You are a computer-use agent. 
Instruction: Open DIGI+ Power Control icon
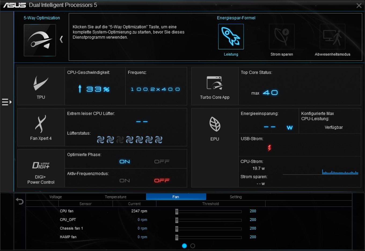[x=41, y=165]
